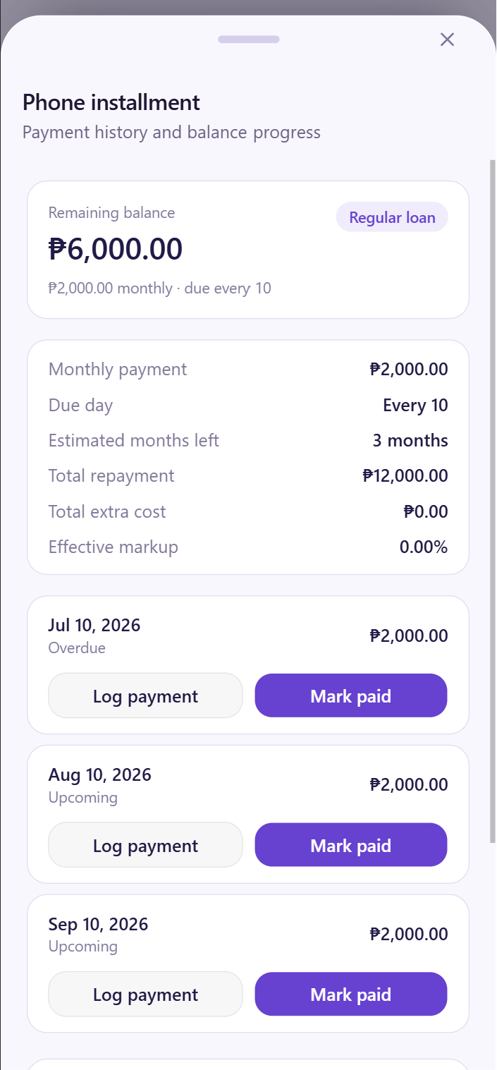Log payment for Jul 10, 2026

(145, 696)
